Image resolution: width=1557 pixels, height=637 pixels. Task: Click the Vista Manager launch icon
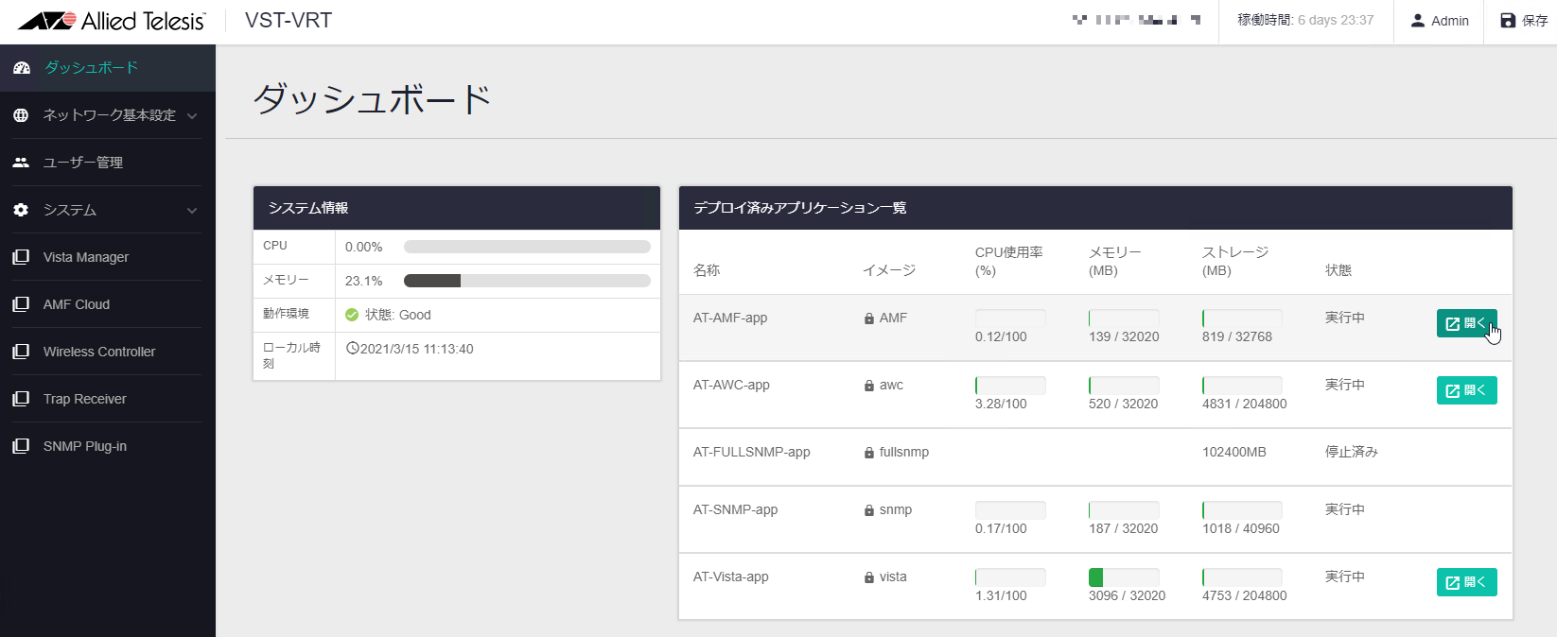tap(21, 257)
